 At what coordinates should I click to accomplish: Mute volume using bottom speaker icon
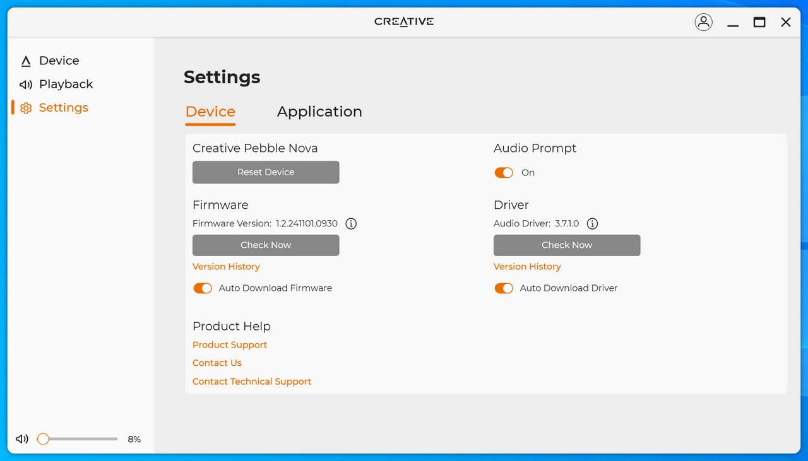click(22, 439)
